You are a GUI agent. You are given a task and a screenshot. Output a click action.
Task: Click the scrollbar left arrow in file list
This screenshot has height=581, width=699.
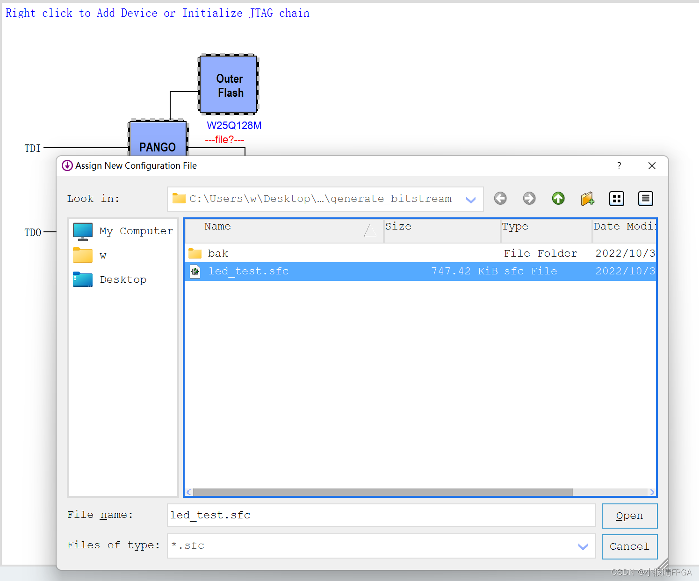click(189, 492)
